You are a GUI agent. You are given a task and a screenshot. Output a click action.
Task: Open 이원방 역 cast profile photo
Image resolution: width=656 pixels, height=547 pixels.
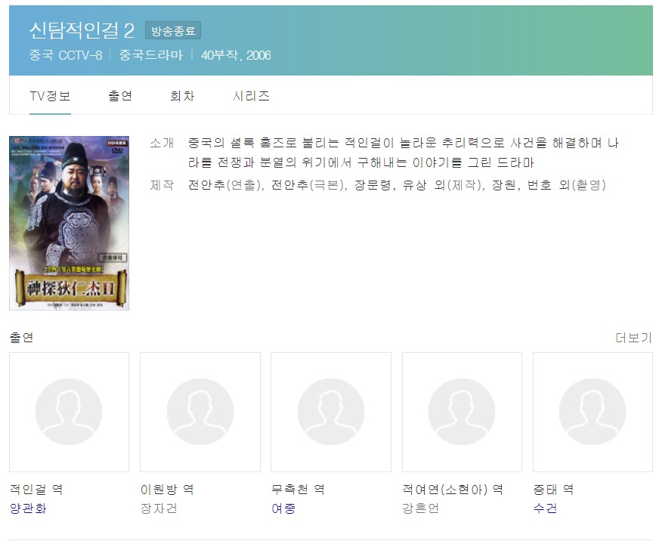click(x=200, y=412)
